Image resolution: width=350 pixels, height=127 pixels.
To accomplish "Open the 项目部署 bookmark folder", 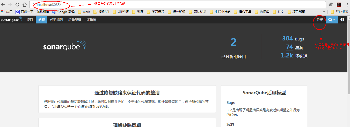I will point(296,12).
